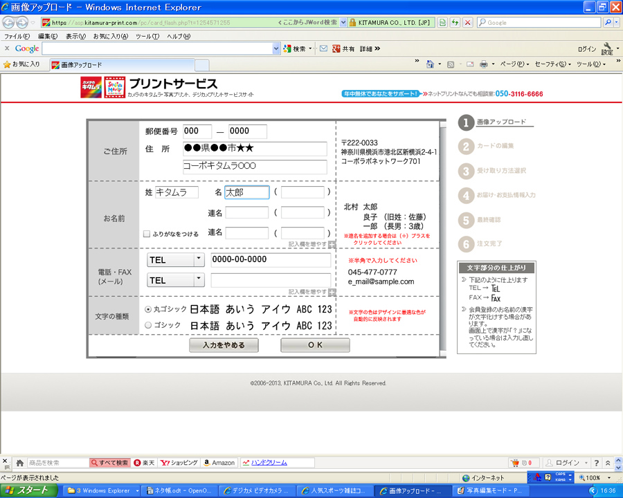Viewport: 623px width, 498px height.
Task: Click the IE print icon
Action: tap(484, 64)
